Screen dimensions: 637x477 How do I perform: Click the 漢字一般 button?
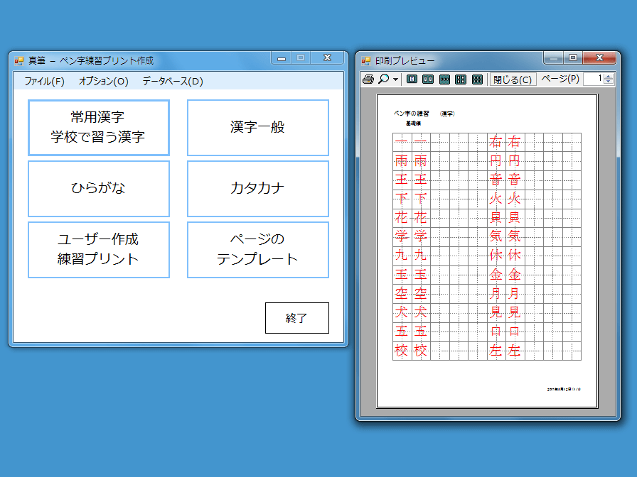click(x=257, y=127)
